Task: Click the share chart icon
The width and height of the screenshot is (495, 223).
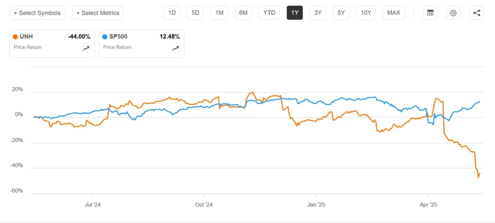Action: pyautogui.click(x=476, y=13)
